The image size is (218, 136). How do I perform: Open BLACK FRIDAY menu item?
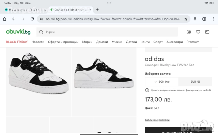click(17, 42)
